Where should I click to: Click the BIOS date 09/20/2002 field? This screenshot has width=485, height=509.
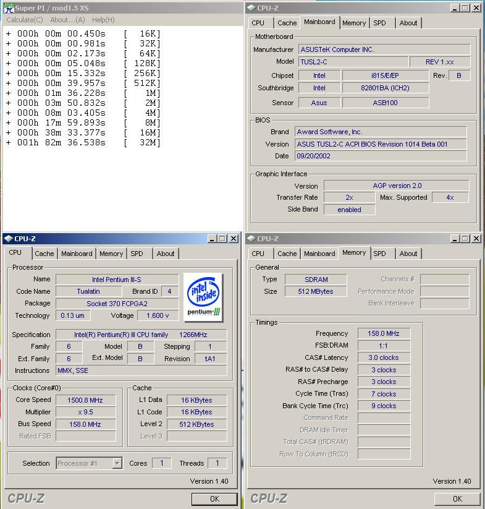381,156
